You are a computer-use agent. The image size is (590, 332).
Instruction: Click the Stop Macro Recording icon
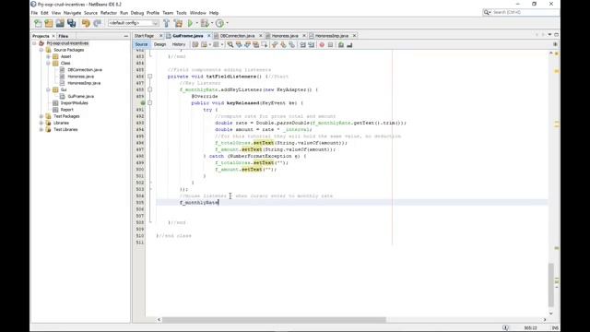point(330,45)
